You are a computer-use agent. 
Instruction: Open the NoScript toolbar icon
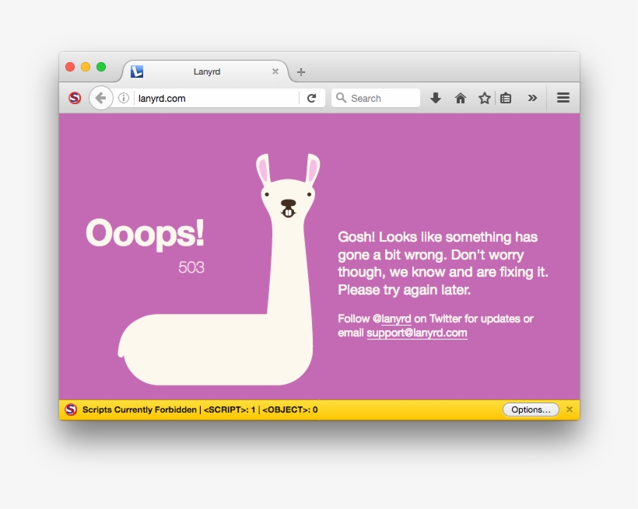(x=75, y=98)
